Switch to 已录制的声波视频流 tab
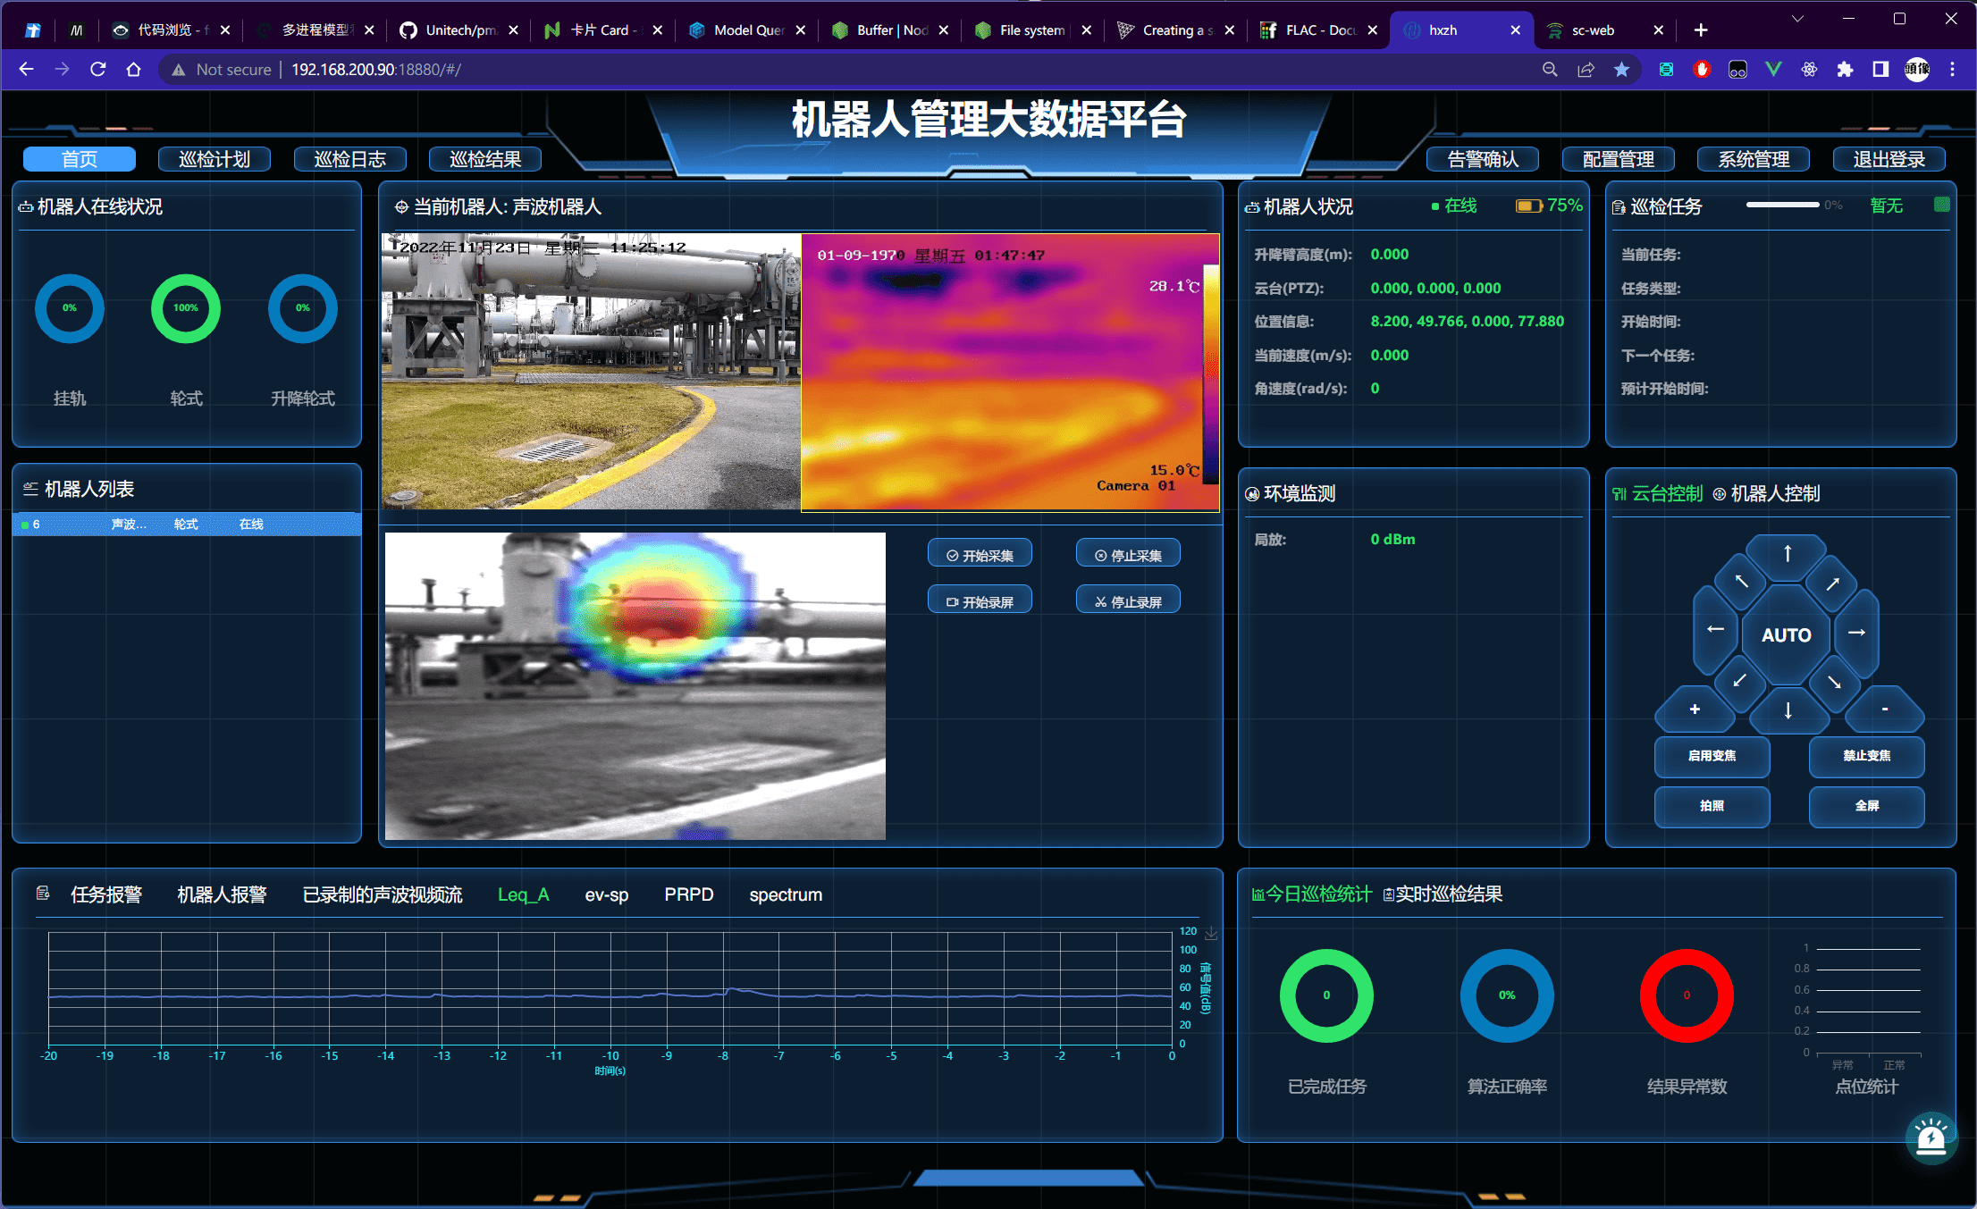The image size is (1977, 1209). 383,894
